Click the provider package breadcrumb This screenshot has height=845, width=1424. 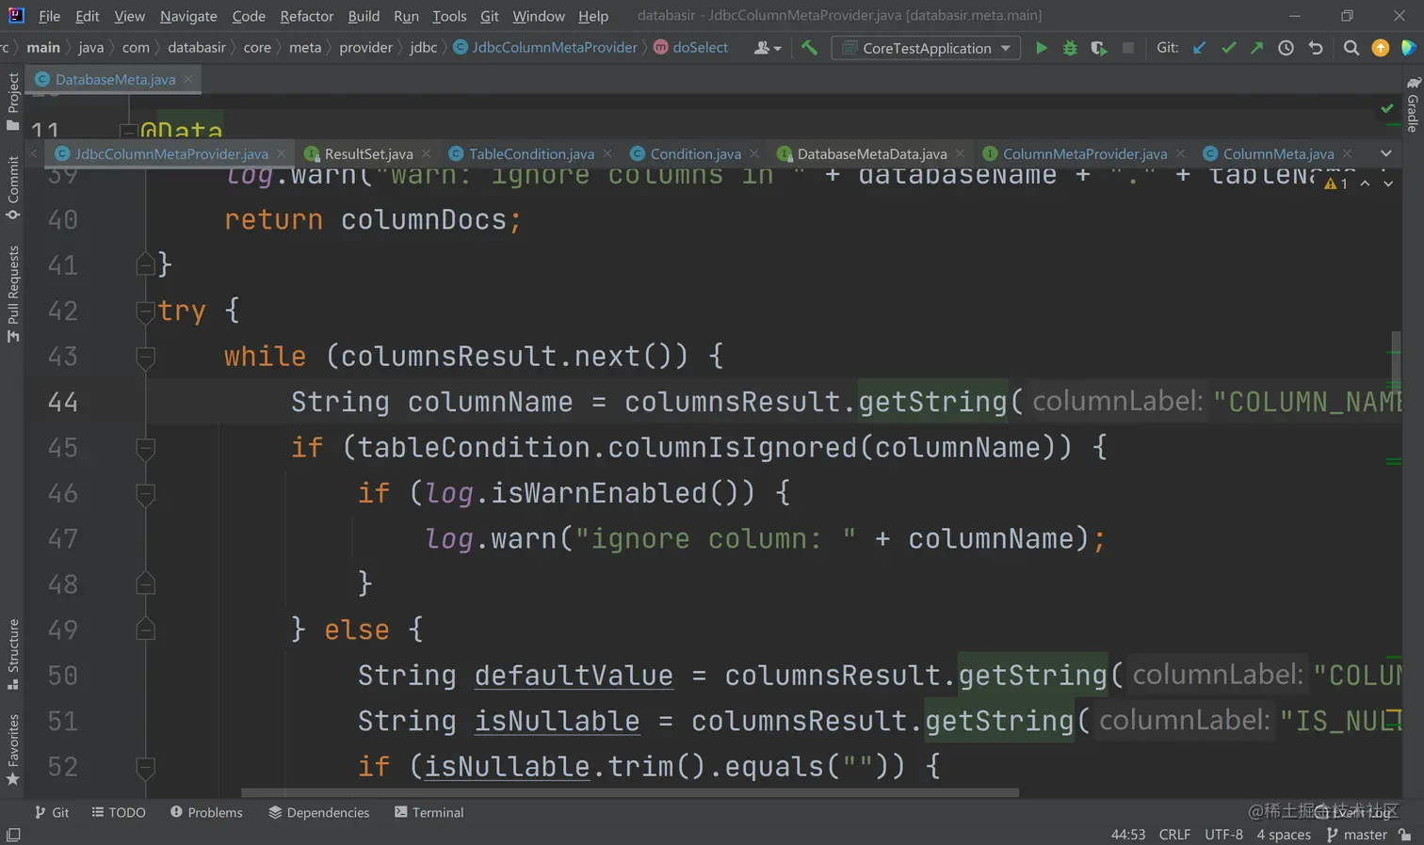(x=365, y=48)
